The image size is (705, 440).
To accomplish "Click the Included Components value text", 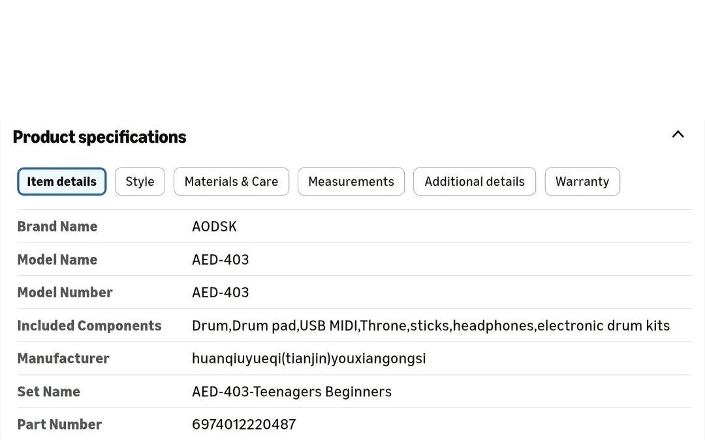I will [x=430, y=326].
